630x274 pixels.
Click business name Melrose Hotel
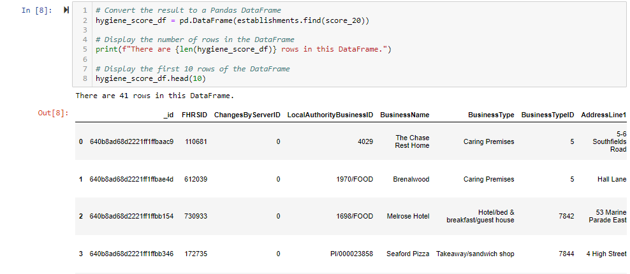click(408, 216)
